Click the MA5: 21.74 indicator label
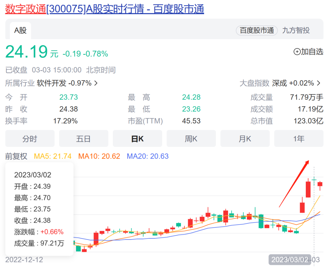The image size is (327, 267). [x=53, y=156]
